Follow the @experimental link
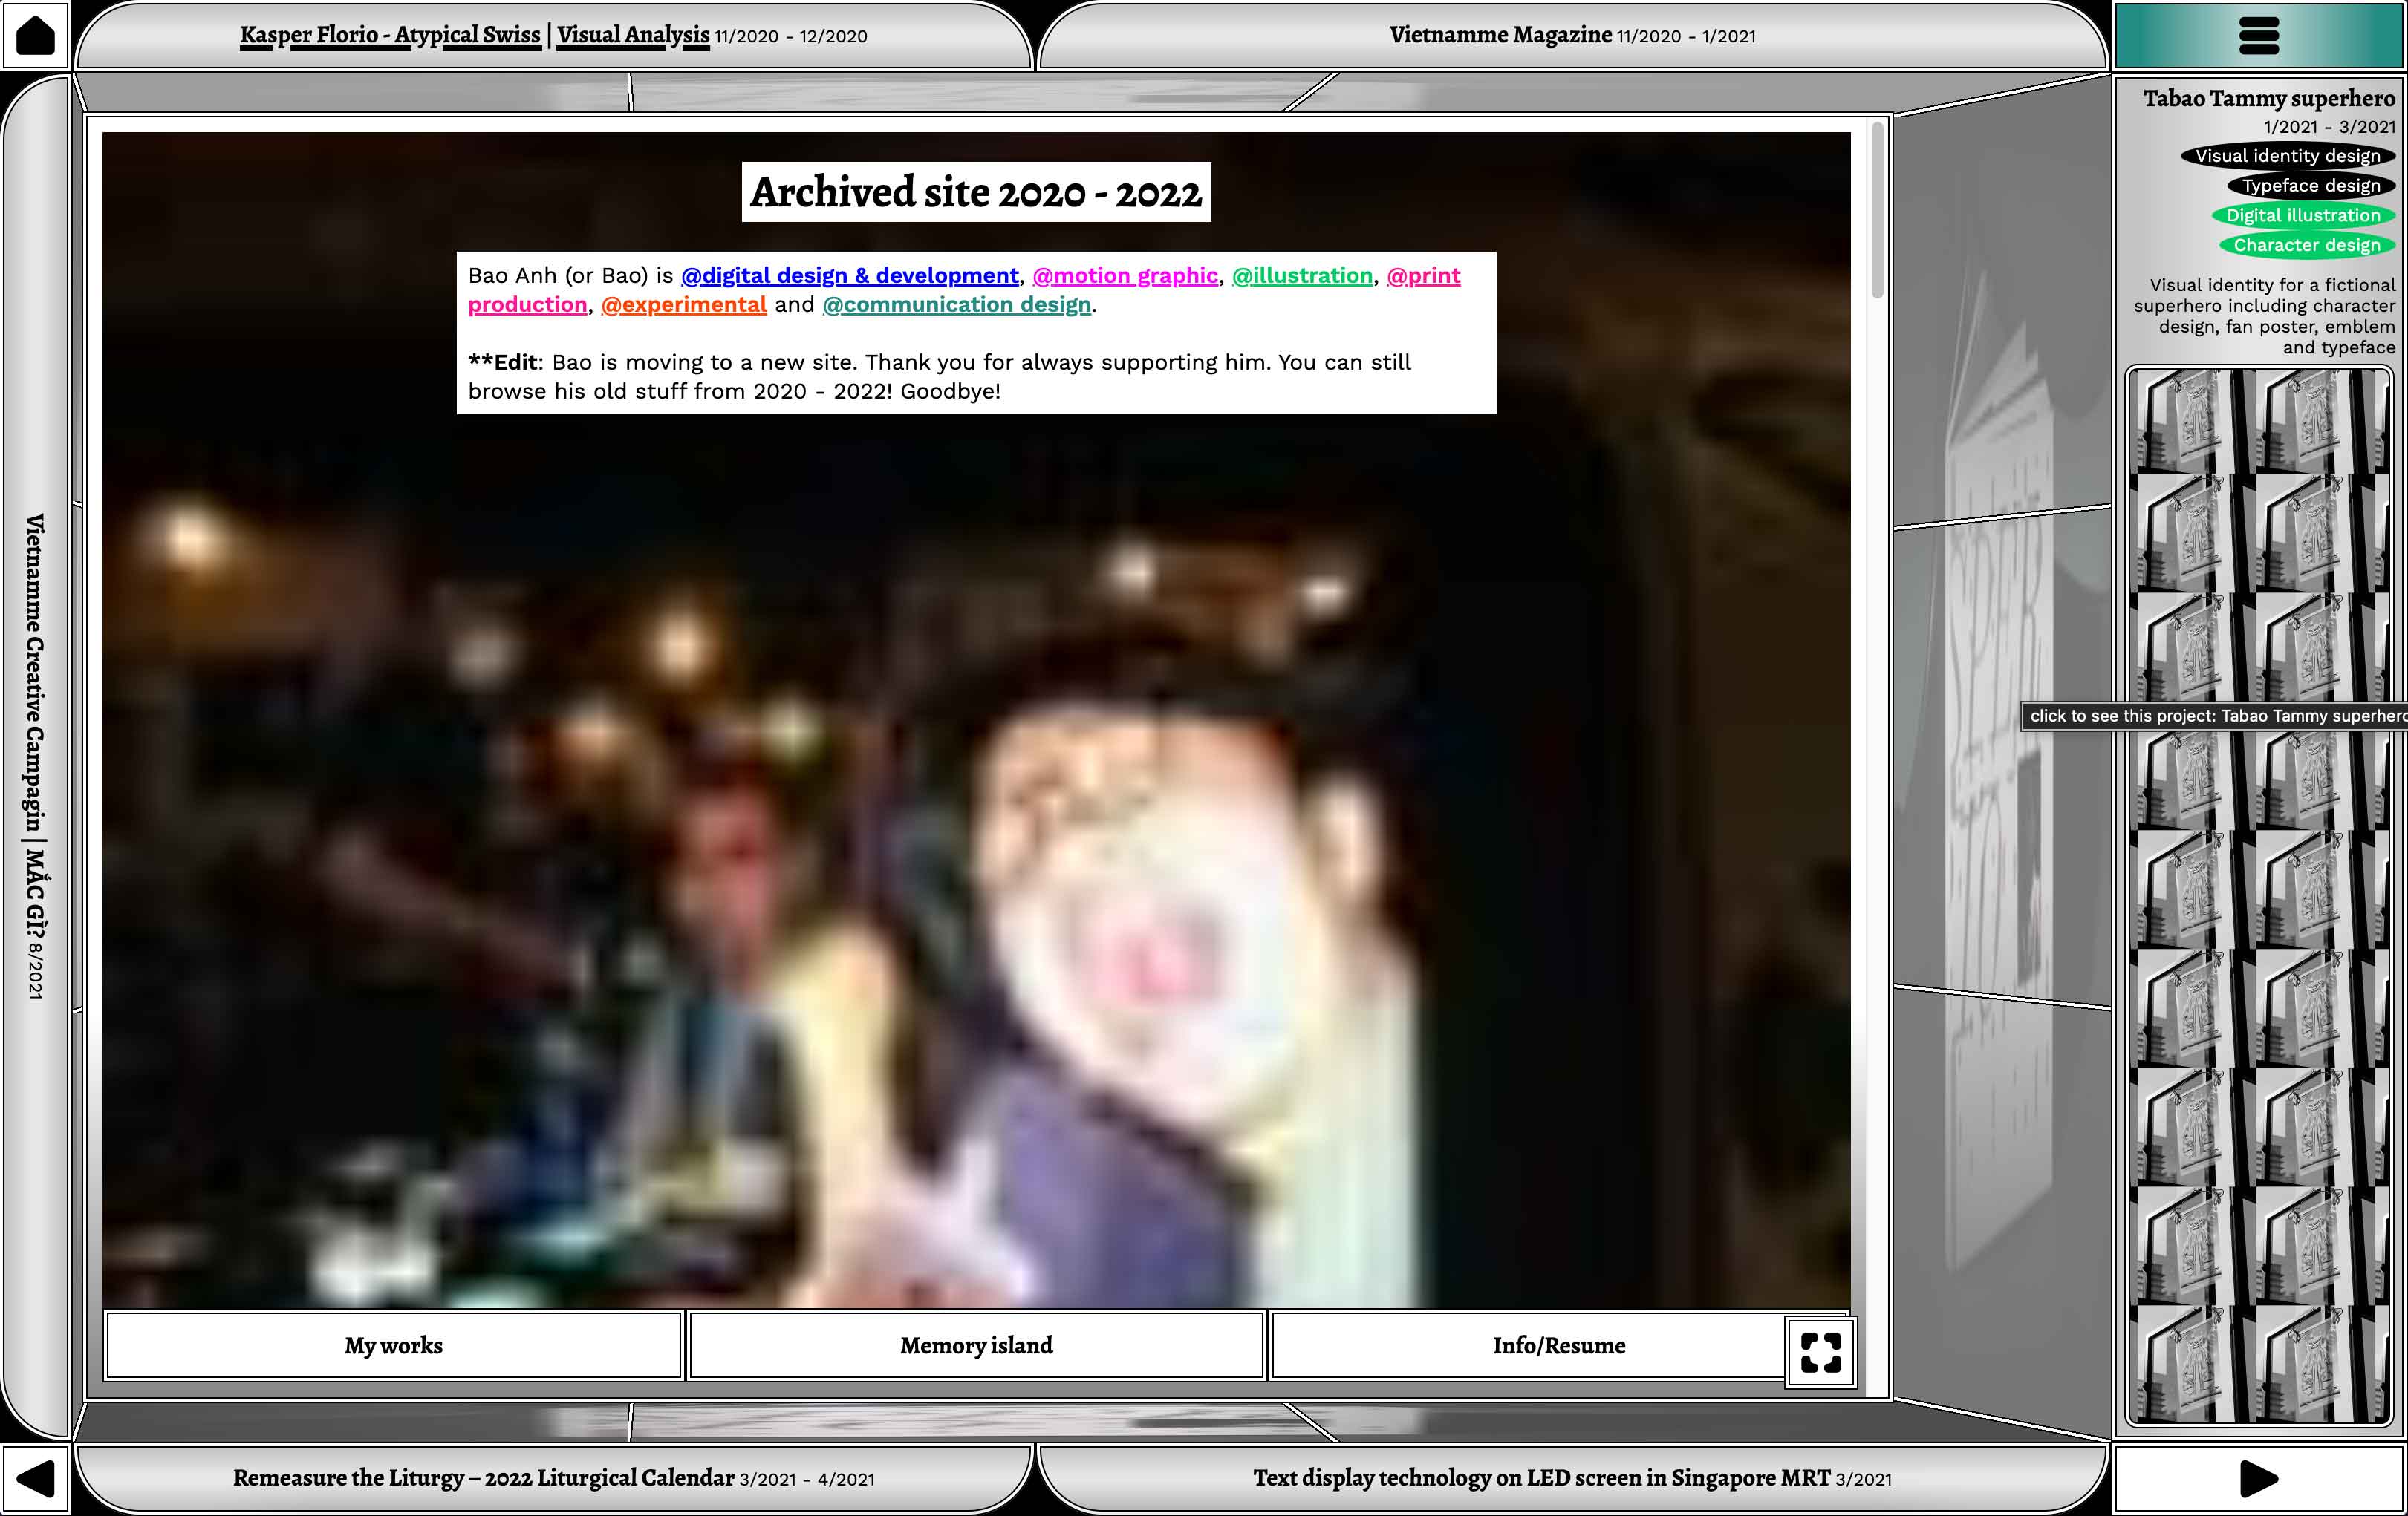Screen dimensions: 2408x1516 pyautogui.click(x=683, y=305)
